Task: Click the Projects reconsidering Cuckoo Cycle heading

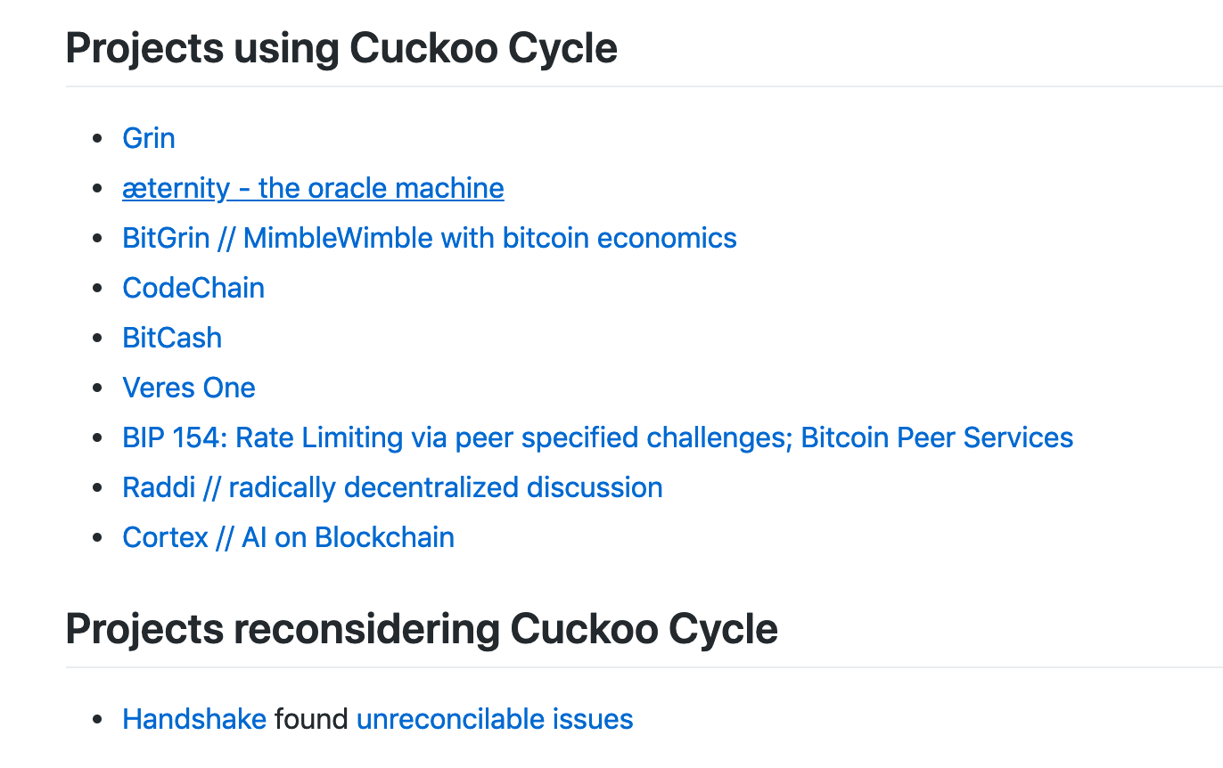Action: [x=422, y=629]
